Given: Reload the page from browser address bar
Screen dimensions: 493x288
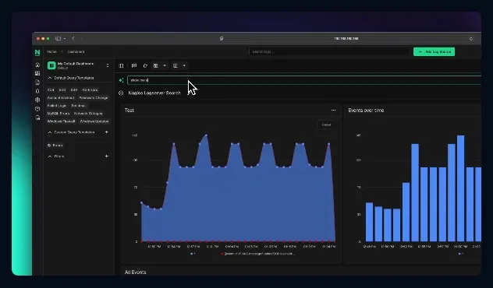Looking at the screenshot, I should point(470,39).
